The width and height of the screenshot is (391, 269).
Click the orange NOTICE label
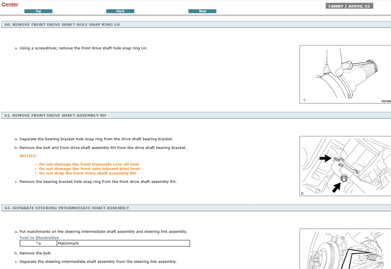pos(28,156)
